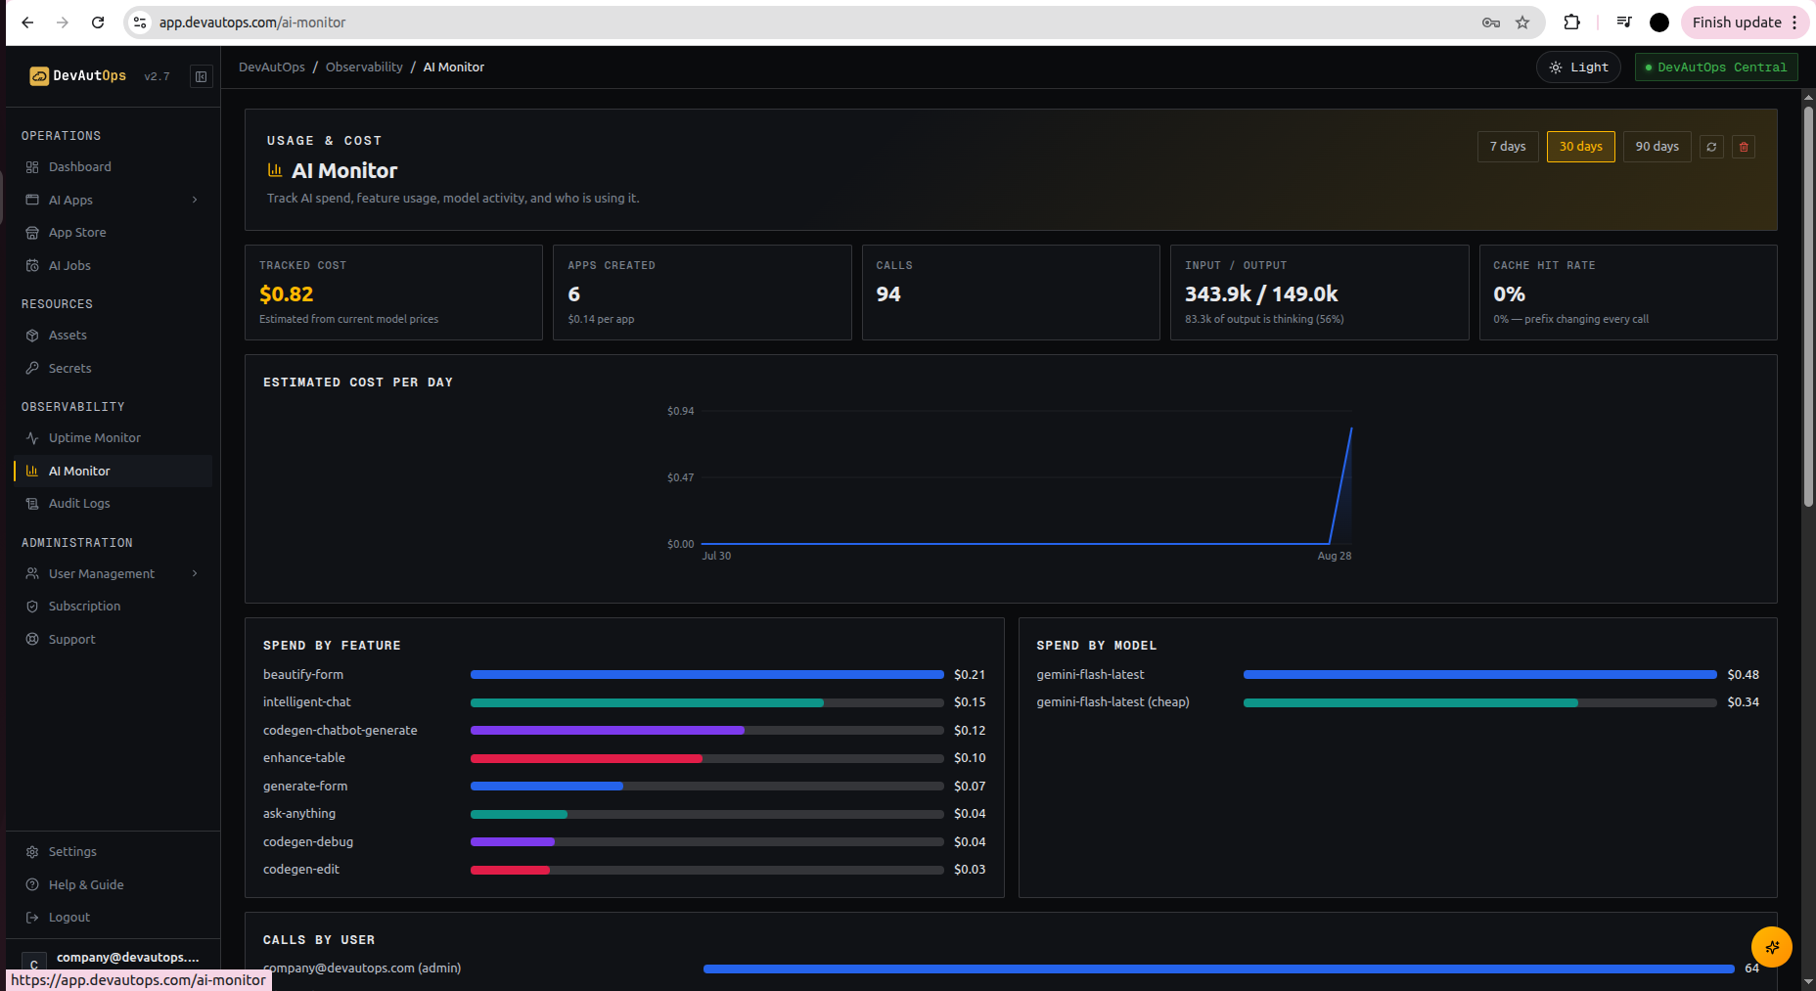Click the Input / Output 343.9k value

click(1261, 294)
